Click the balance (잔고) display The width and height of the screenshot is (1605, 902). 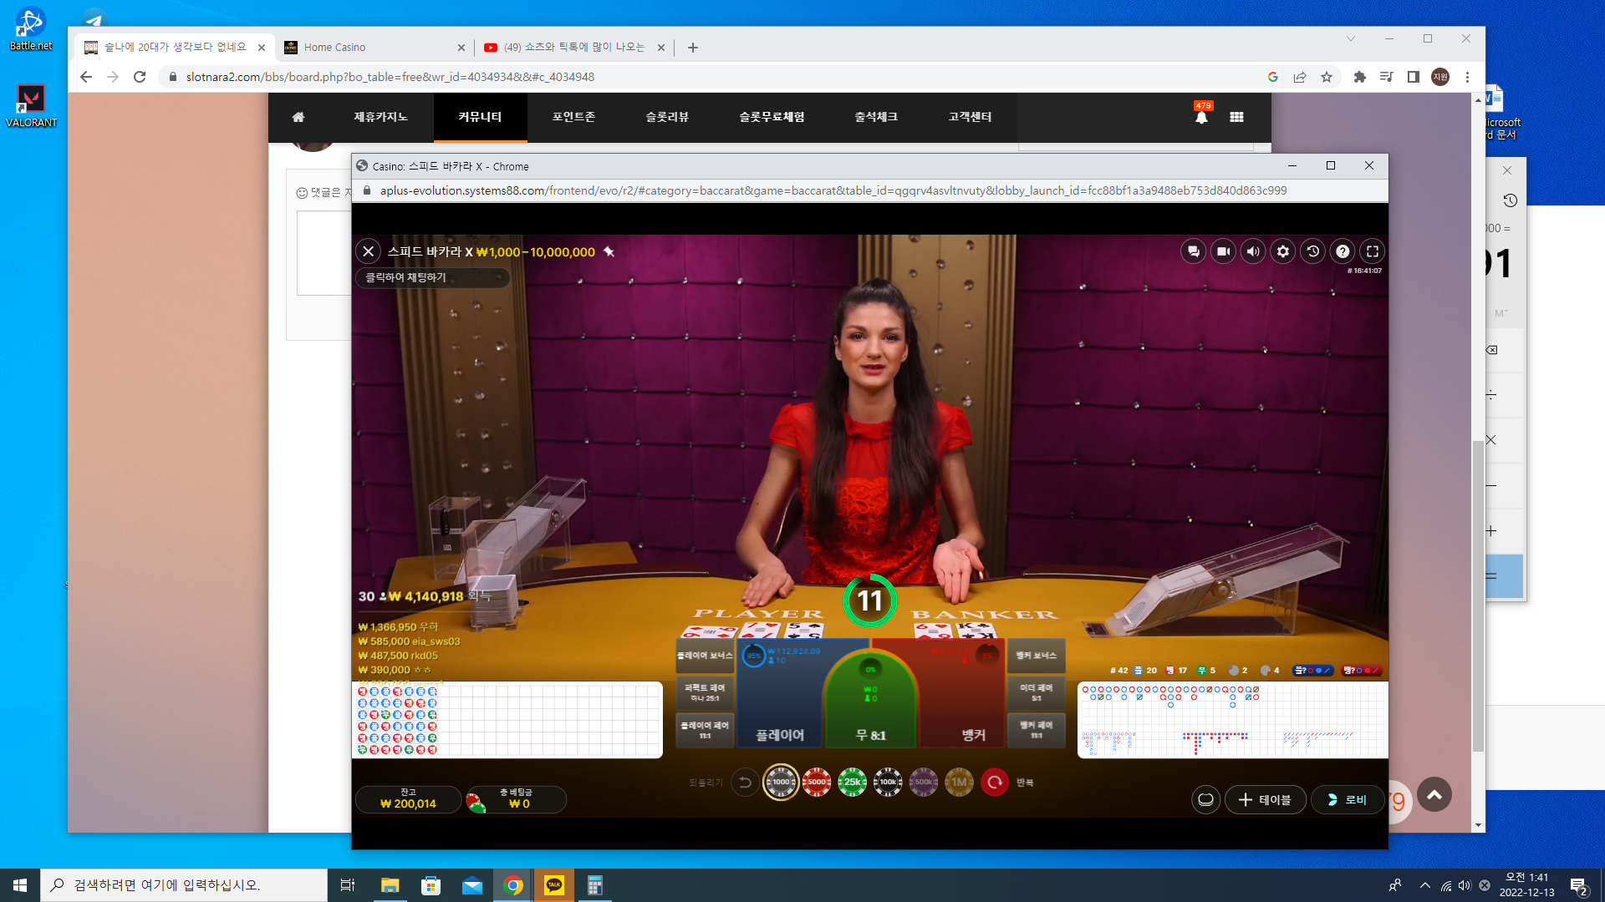click(x=408, y=799)
